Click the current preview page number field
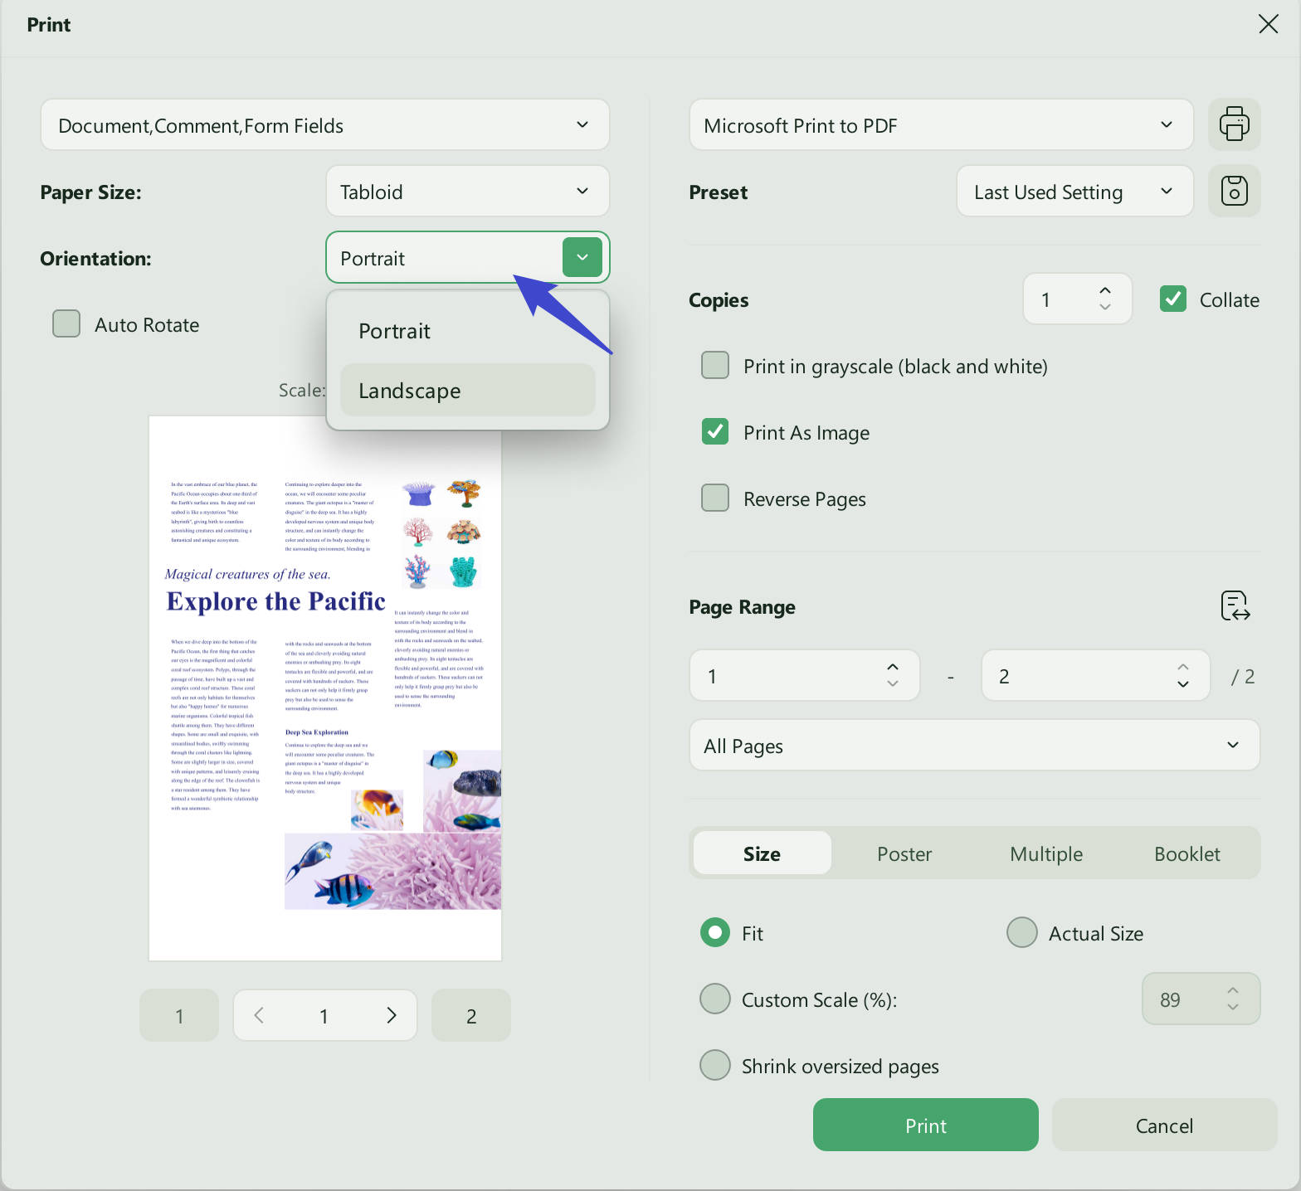This screenshot has height=1191, width=1301. click(x=324, y=1015)
